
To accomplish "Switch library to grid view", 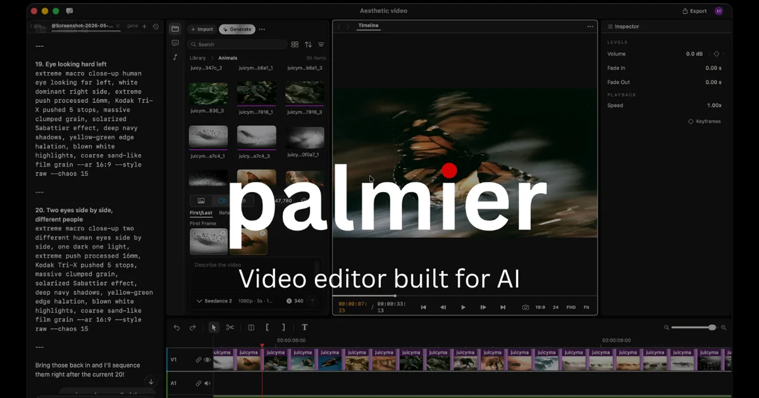I will tap(295, 44).
